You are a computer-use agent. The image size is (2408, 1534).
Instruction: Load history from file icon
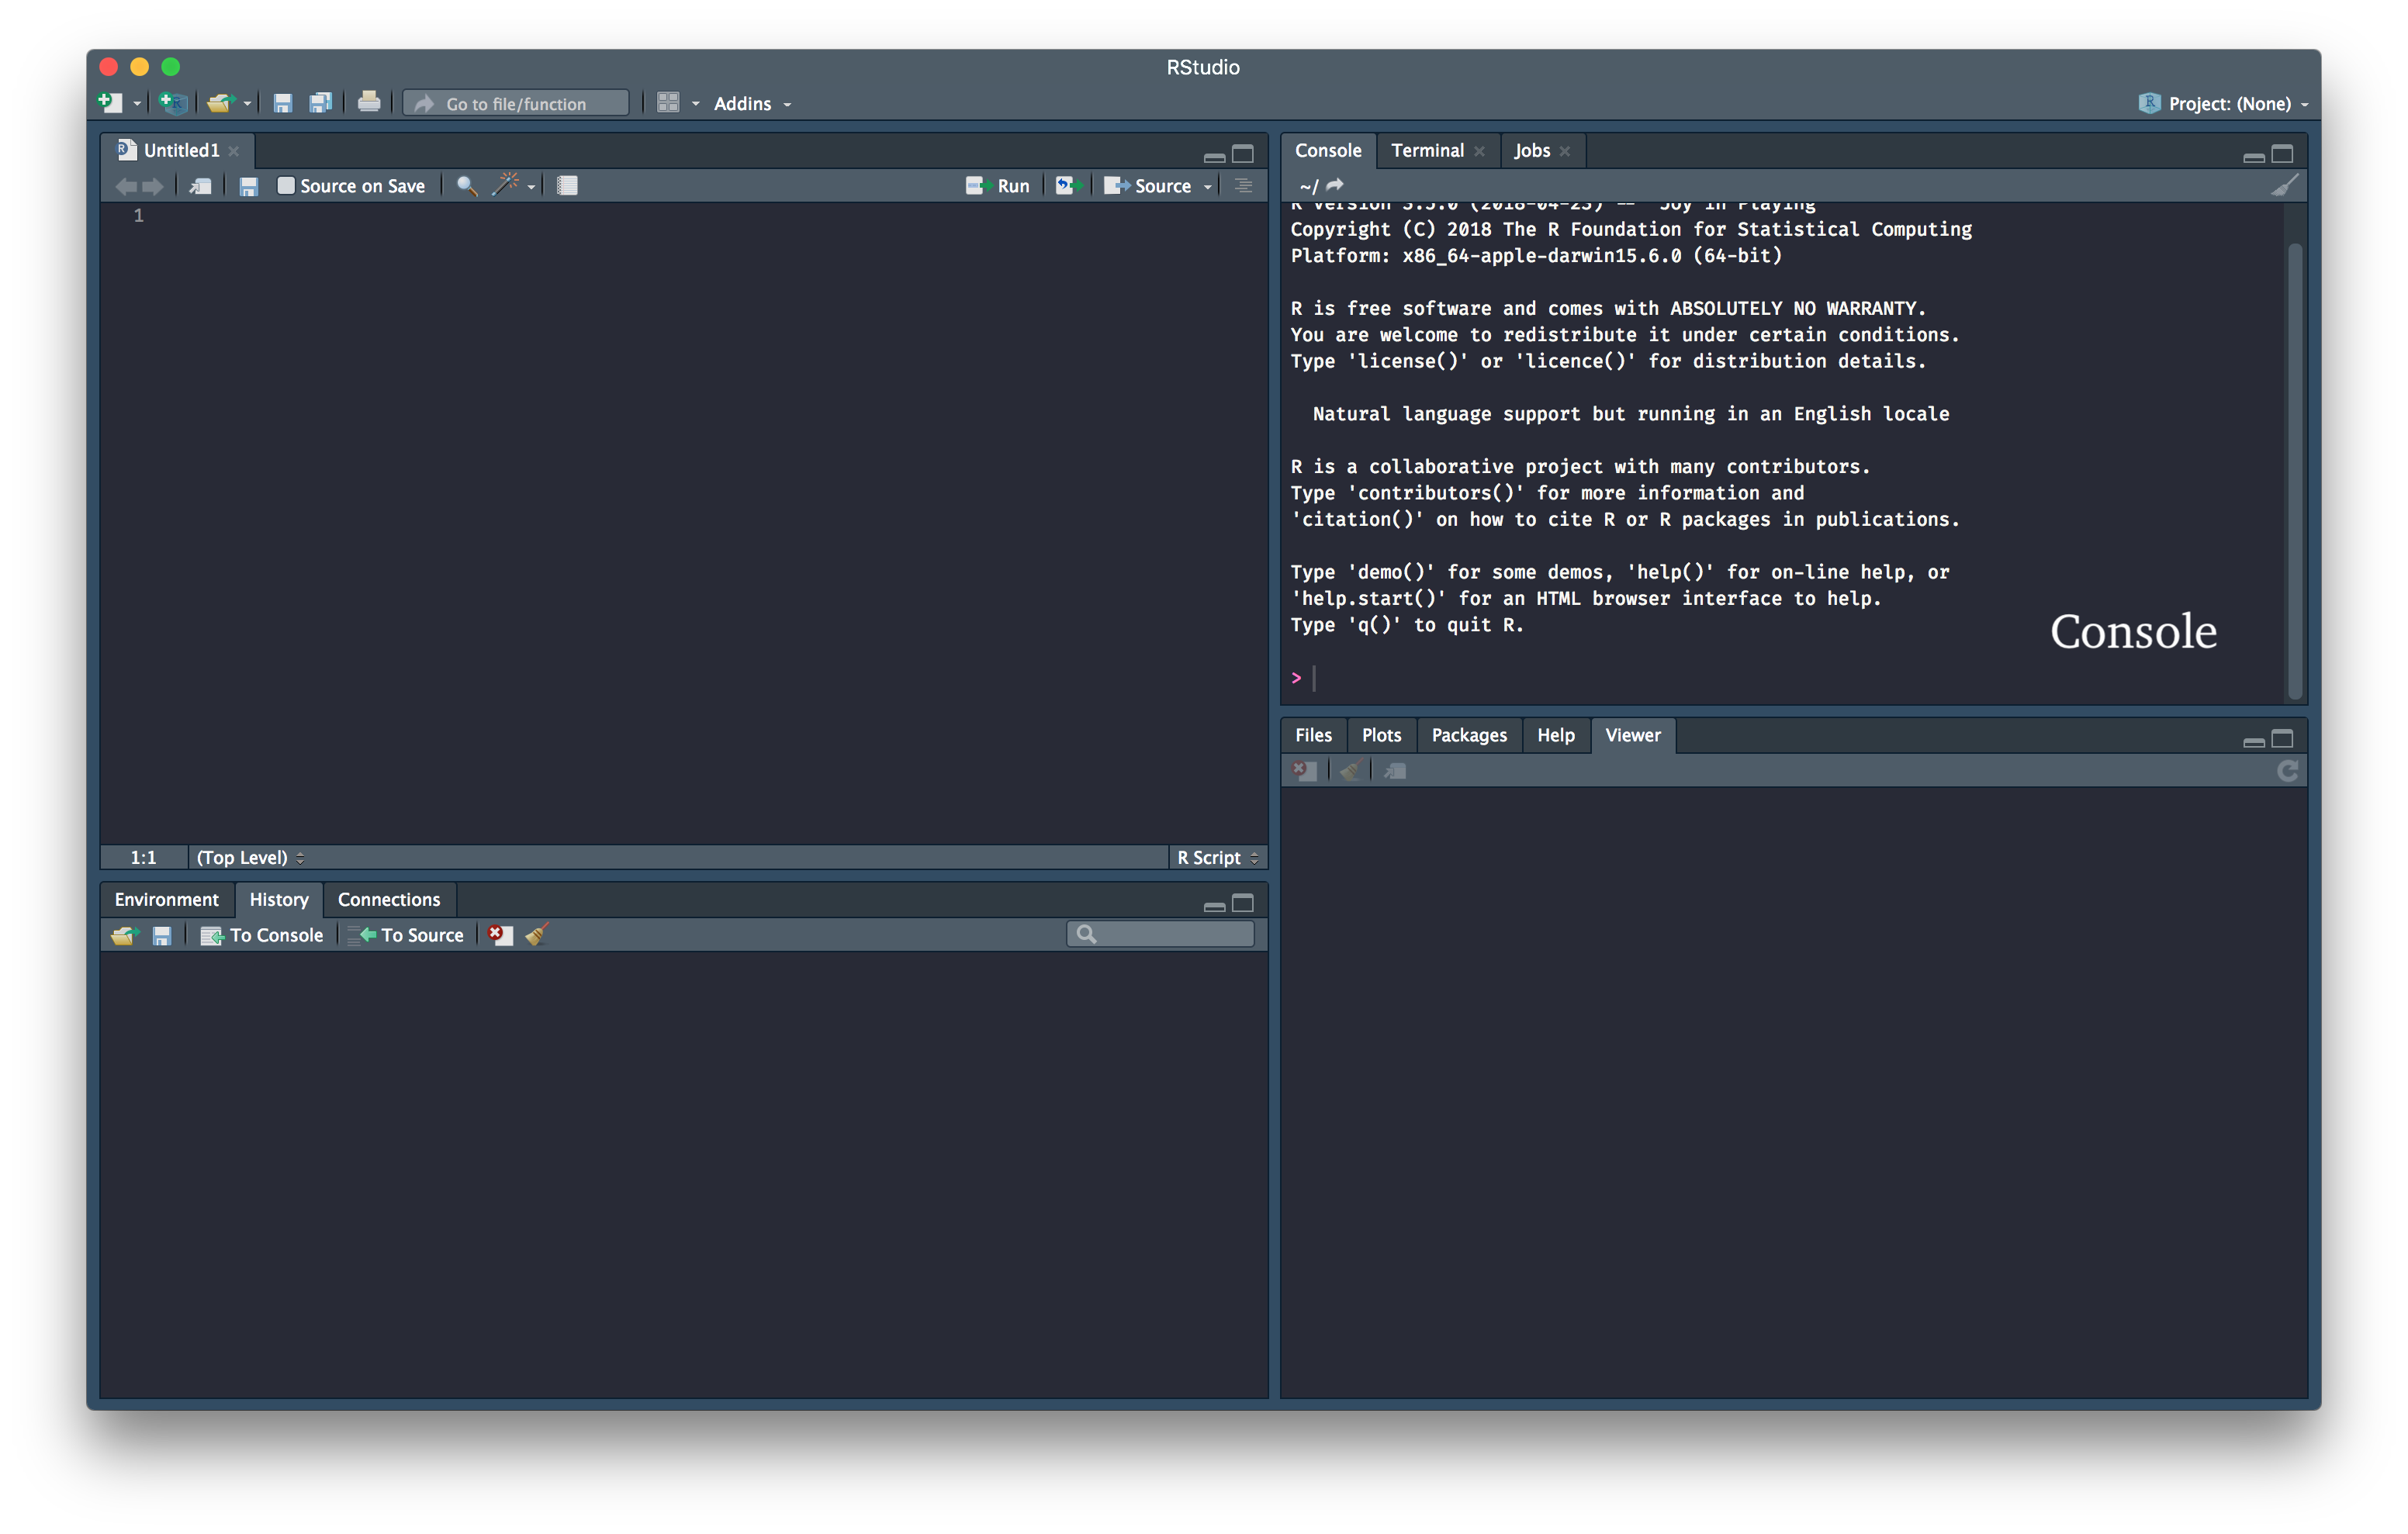[124, 935]
